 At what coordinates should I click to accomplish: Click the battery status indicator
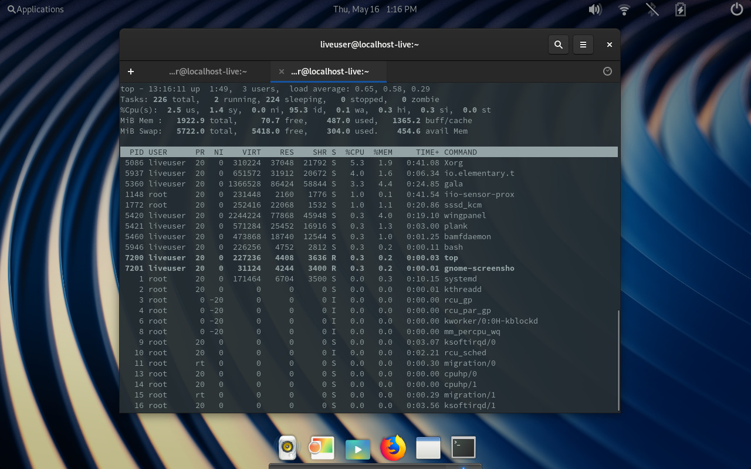click(679, 9)
